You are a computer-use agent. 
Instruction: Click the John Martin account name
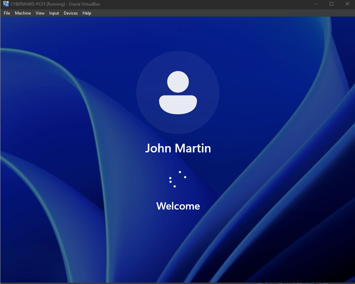pos(178,148)
